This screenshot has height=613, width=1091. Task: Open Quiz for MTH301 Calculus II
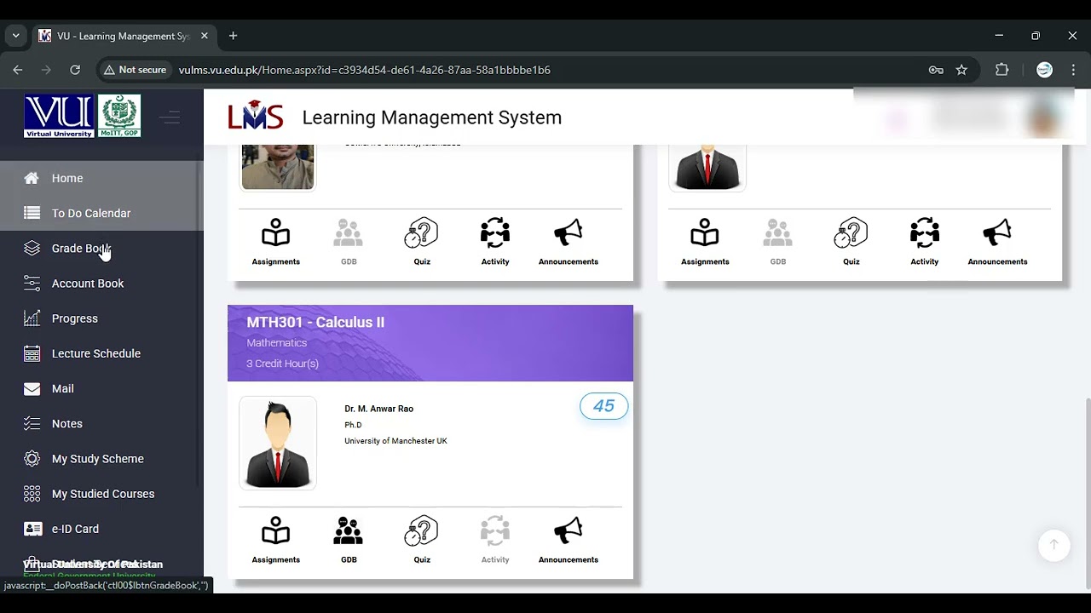click(x=422, y=540)
